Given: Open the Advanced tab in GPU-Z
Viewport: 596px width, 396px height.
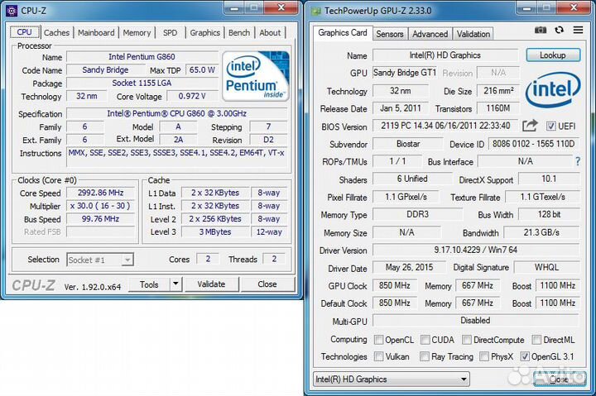Looking at the screenshot, I should pyautogui.click(x=430, y=34).
